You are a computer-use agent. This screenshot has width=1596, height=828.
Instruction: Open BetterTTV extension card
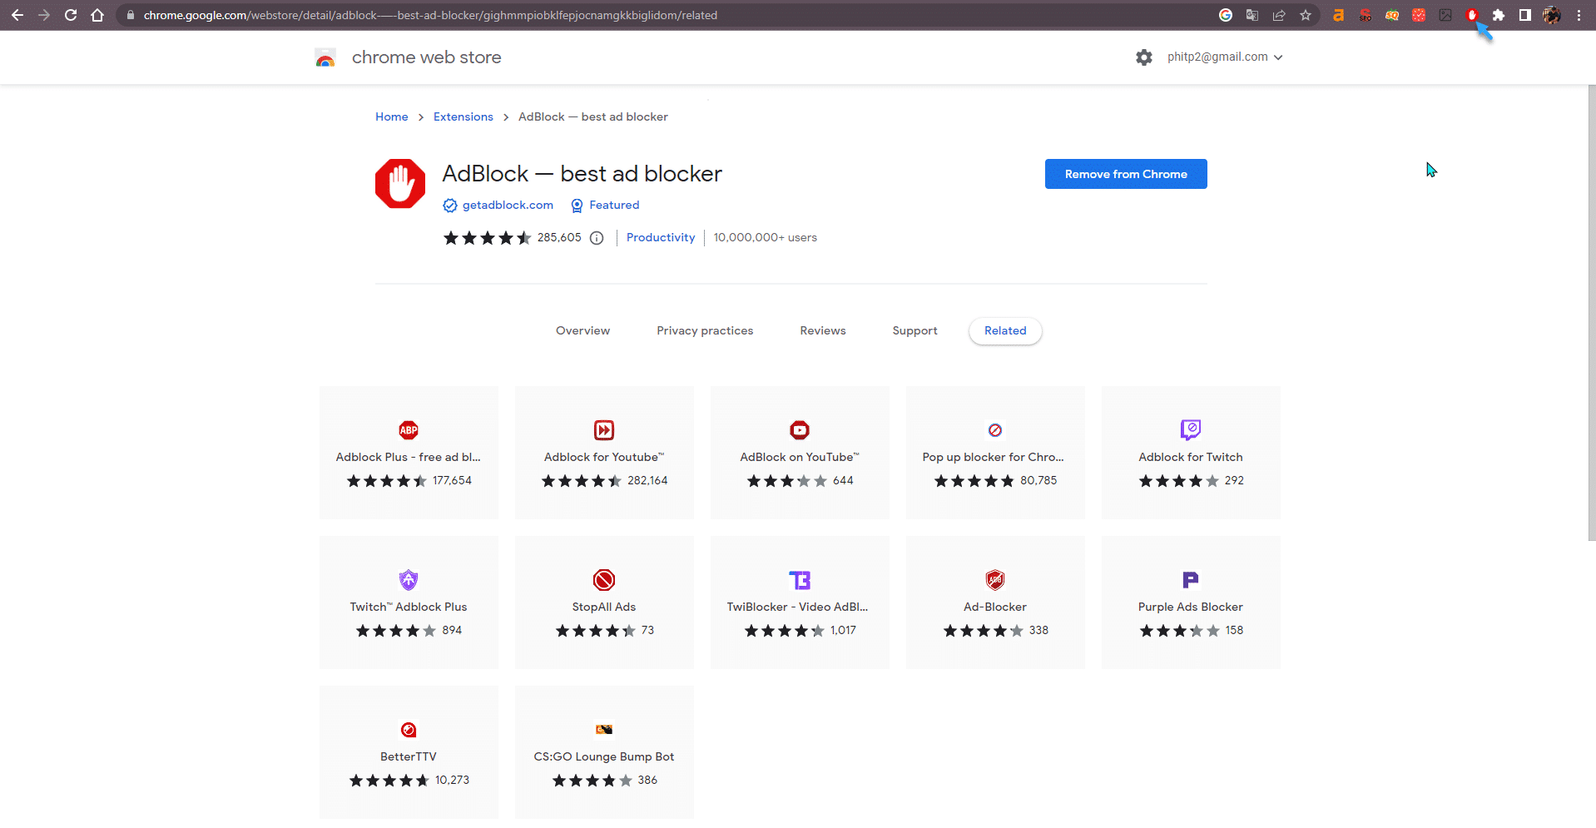click(x=409, y=752)
